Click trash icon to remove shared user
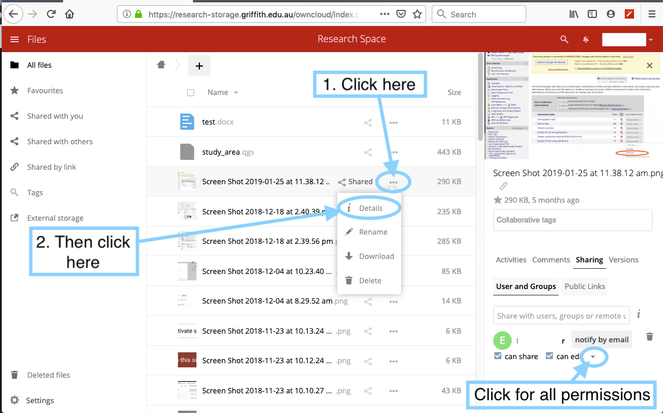663x413 pixels. point(650,337)
